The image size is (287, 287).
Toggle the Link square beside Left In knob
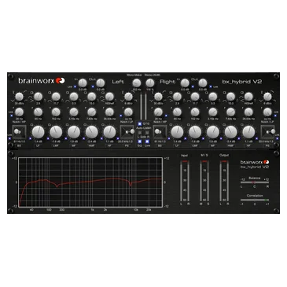click(x=75, y=86)
